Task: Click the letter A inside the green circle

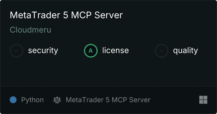Action: pyautogui.click(x=91, y=51)
